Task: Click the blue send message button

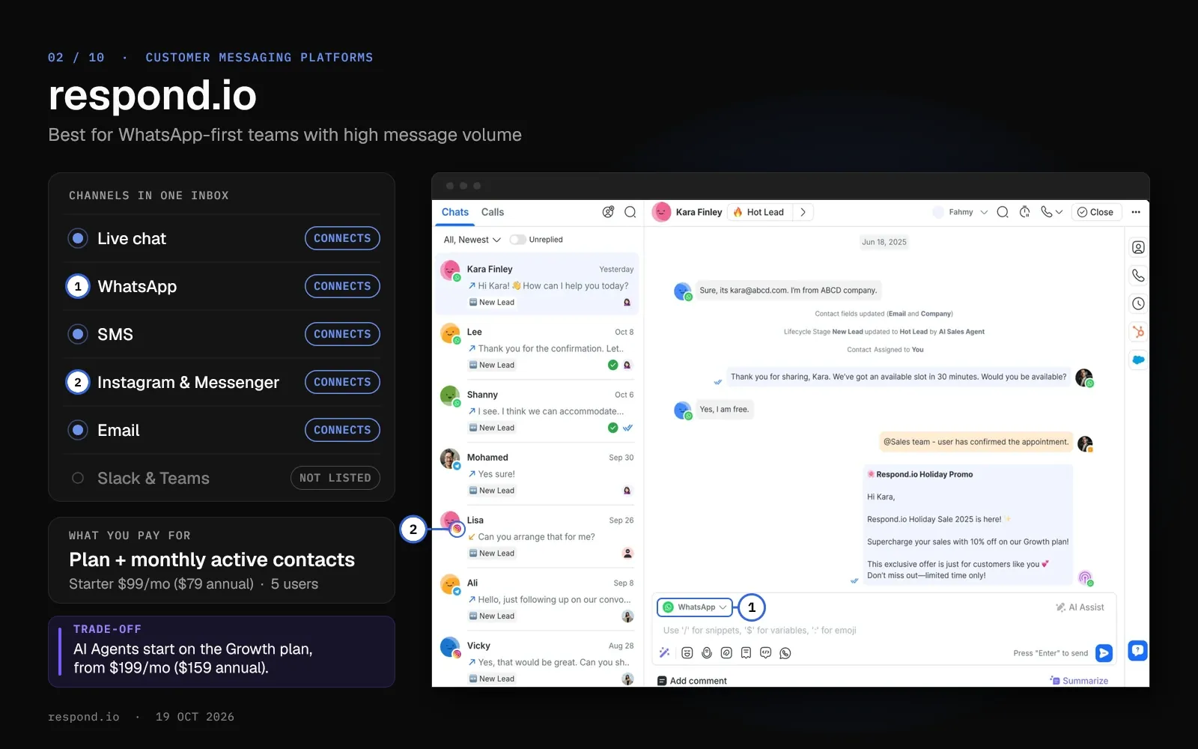Action: point(1104,653)
